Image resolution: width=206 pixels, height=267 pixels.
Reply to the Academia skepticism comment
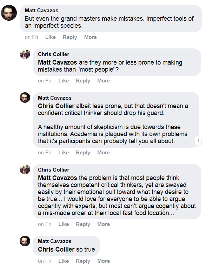[x=83, y=152]
